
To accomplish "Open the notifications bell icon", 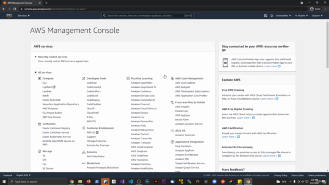I will (272, 15).
